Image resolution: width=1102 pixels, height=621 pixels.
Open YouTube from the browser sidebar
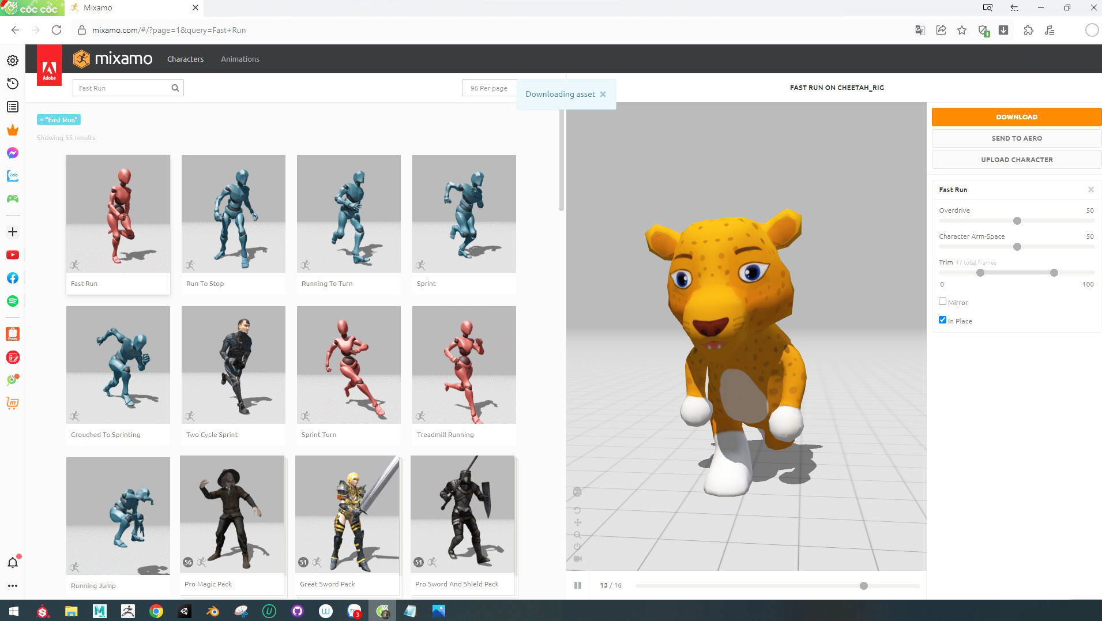(x=12, y=254)
